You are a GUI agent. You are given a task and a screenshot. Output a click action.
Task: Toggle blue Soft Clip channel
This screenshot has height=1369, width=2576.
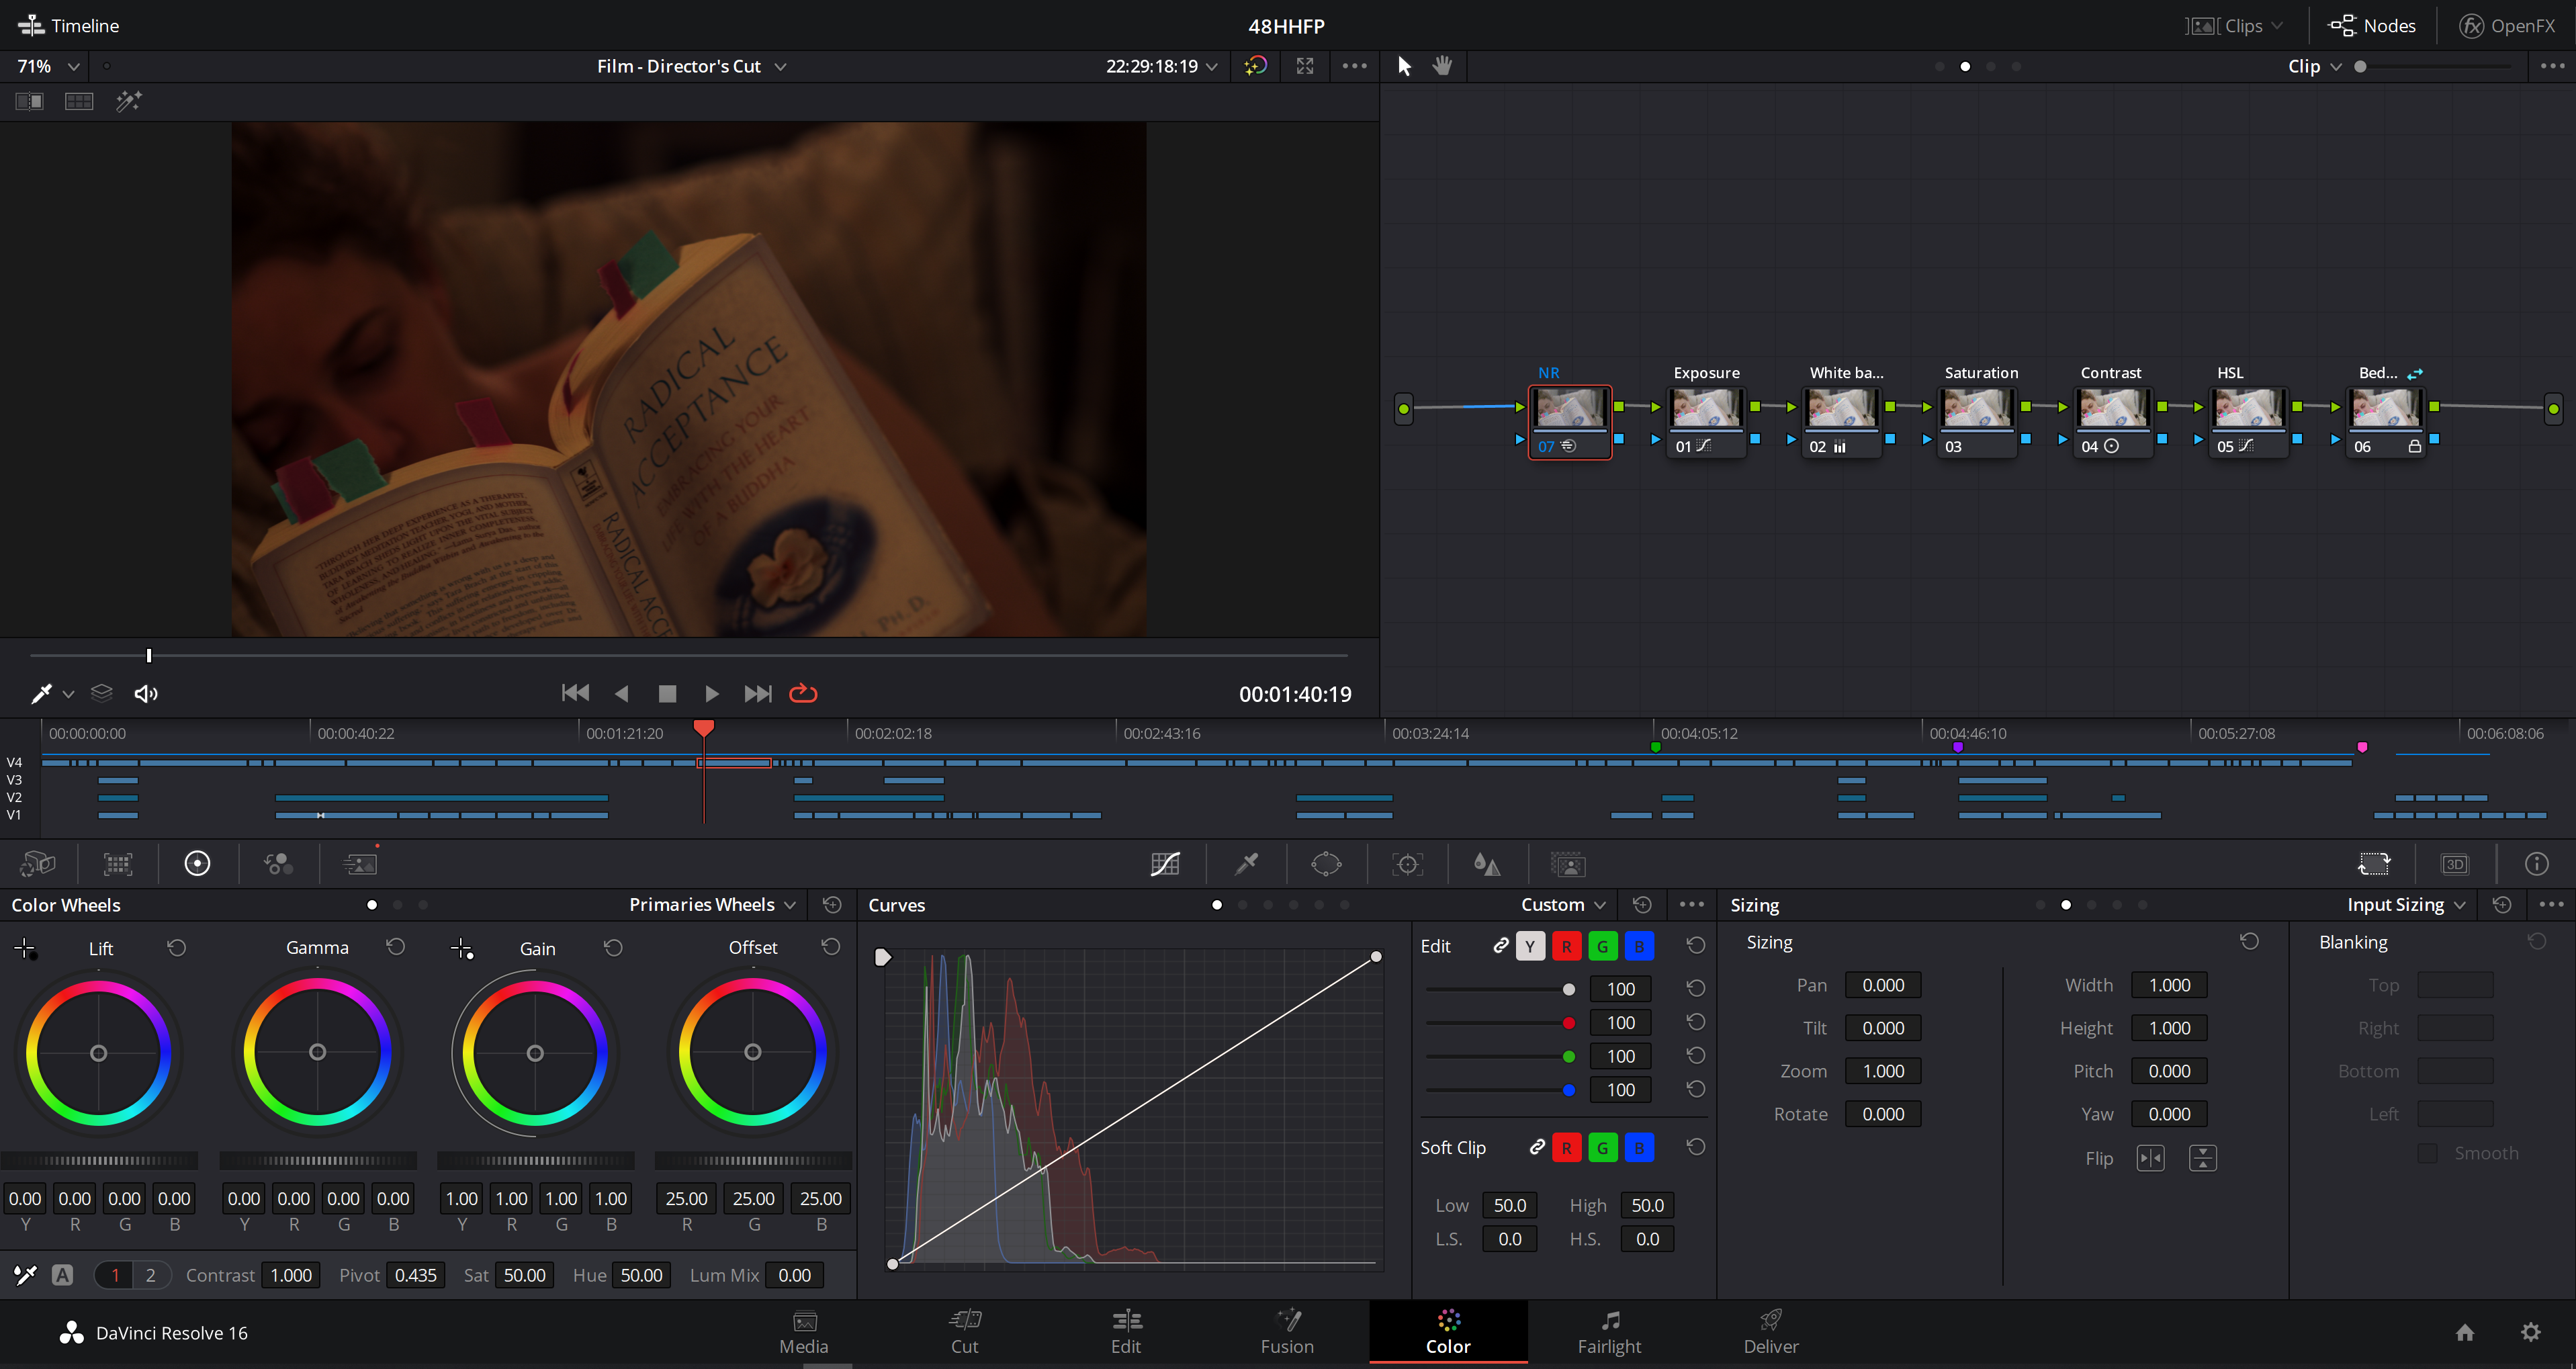[x=1639, y=1148]
